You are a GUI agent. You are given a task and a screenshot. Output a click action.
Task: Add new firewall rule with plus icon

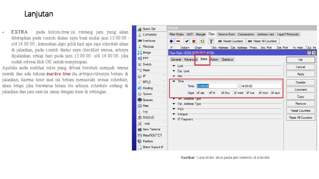click(171, 41)
